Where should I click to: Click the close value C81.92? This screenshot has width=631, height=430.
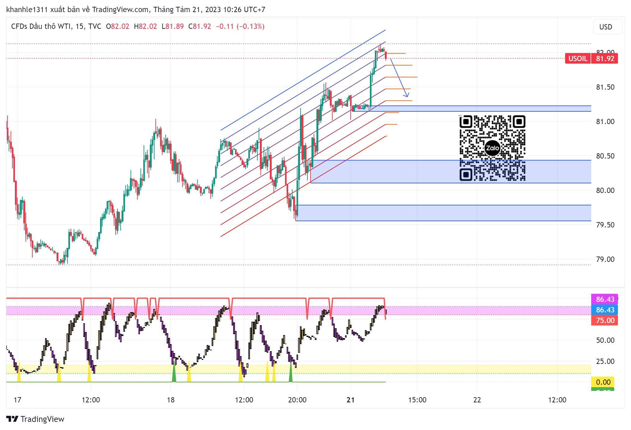coord(200,26)
